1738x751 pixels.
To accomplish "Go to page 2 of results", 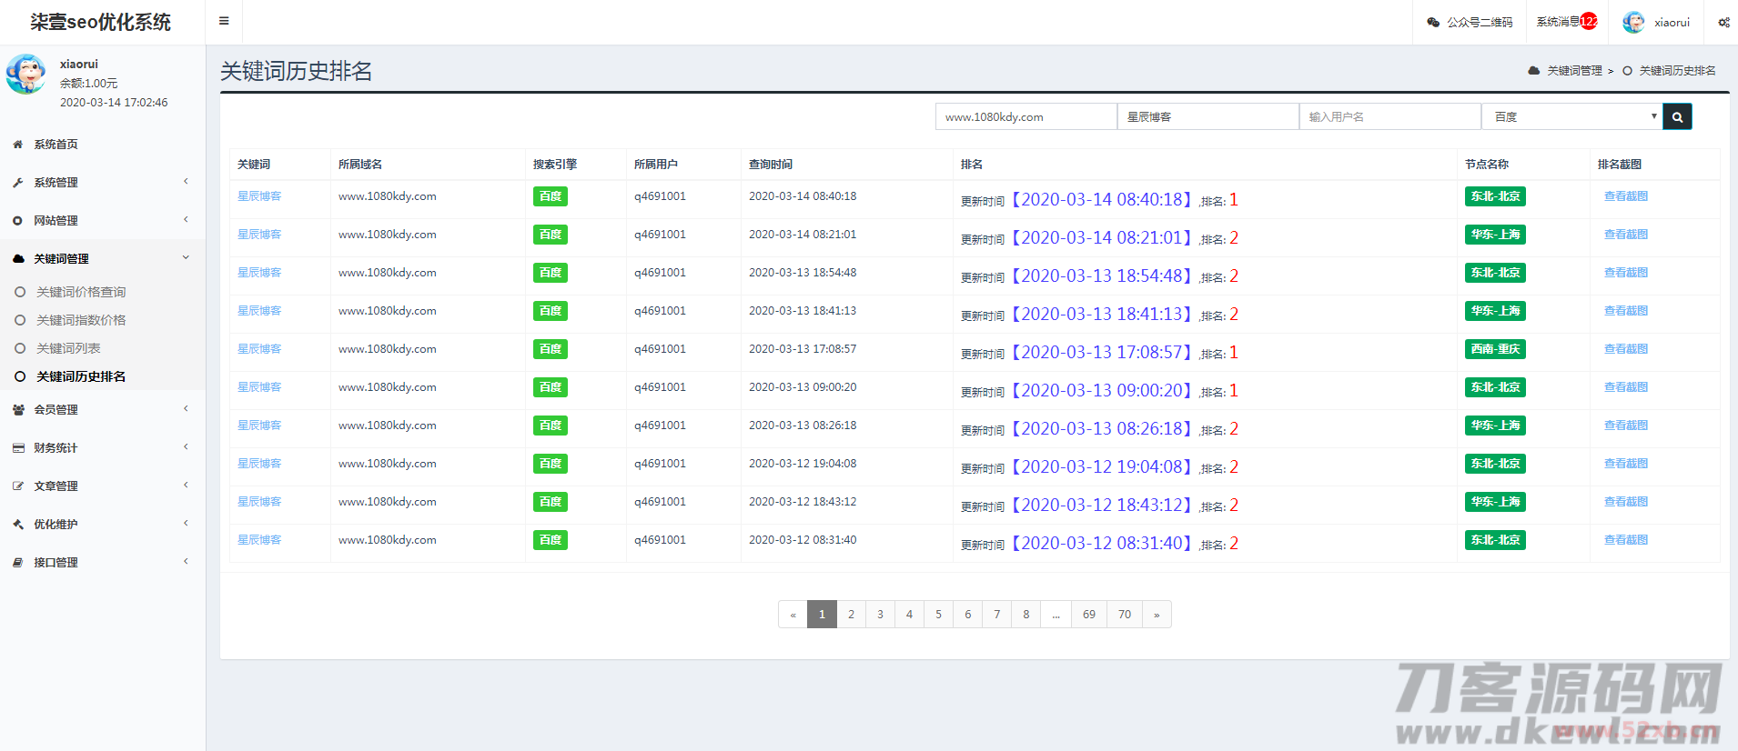I will coord(851,615).
